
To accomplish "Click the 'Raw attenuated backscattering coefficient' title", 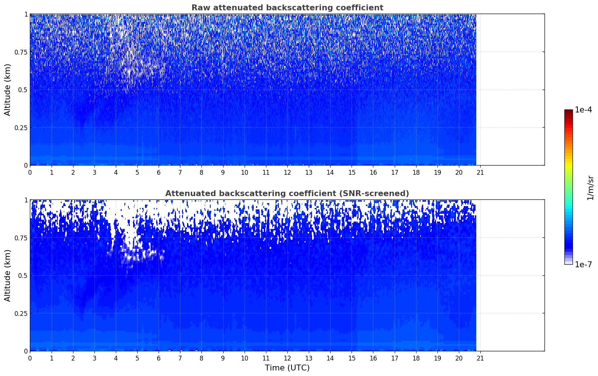I will pos(287,8).
